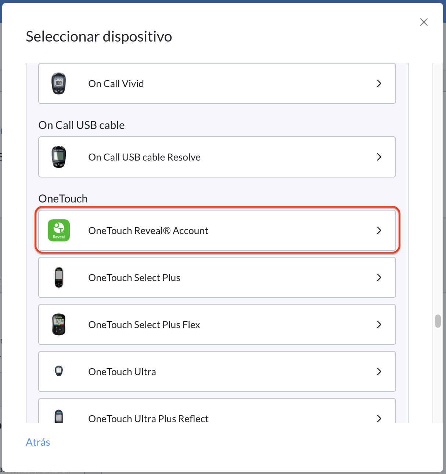Screen dimensions: 446x474
Task: Click the OneTouch Ultra Plus Reflect meter image
Action: coord(59,417)
